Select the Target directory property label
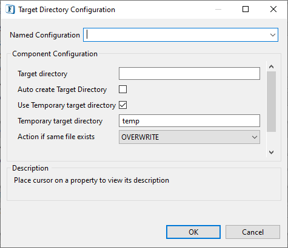288x248 pixels. click(42, 74)
